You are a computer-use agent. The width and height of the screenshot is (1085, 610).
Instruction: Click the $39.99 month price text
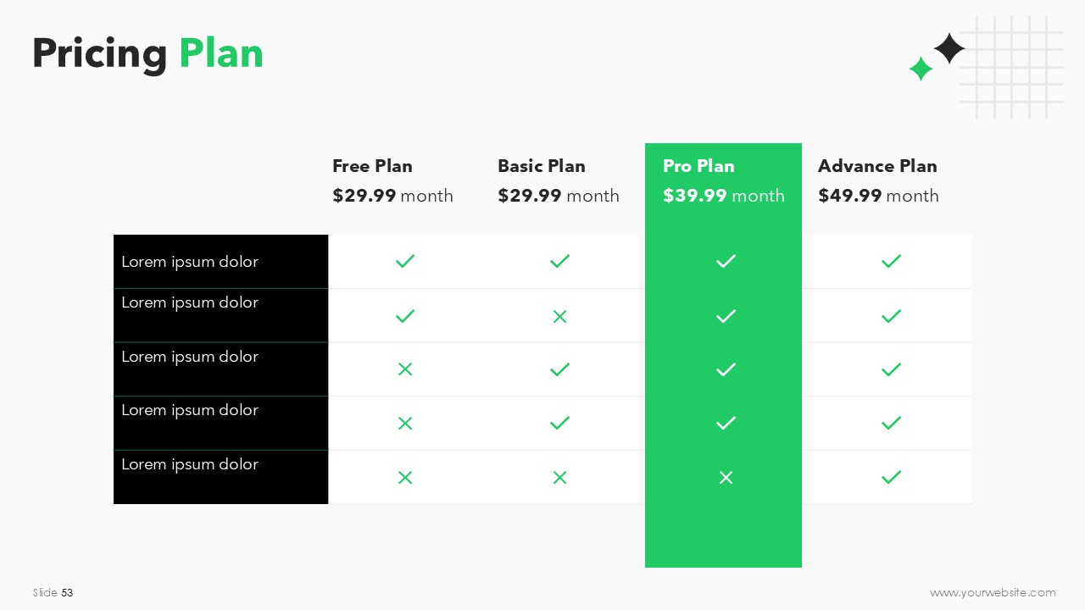[724, 196]
